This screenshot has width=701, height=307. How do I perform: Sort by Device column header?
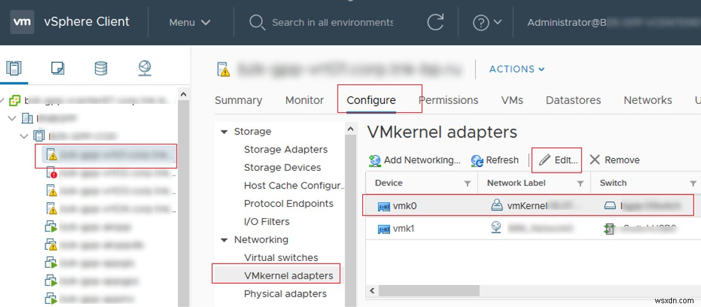(389, 183)
